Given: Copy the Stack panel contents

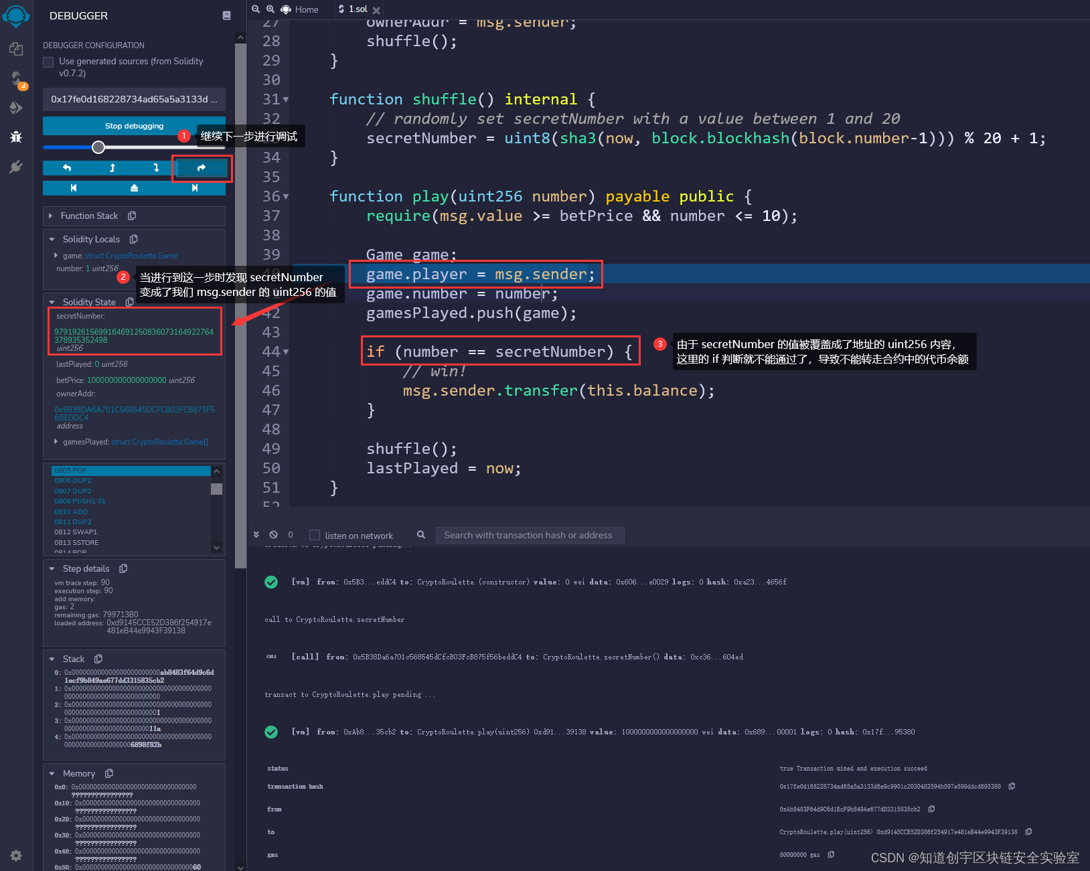Looking at the screenshot, I should click(98, 659).
